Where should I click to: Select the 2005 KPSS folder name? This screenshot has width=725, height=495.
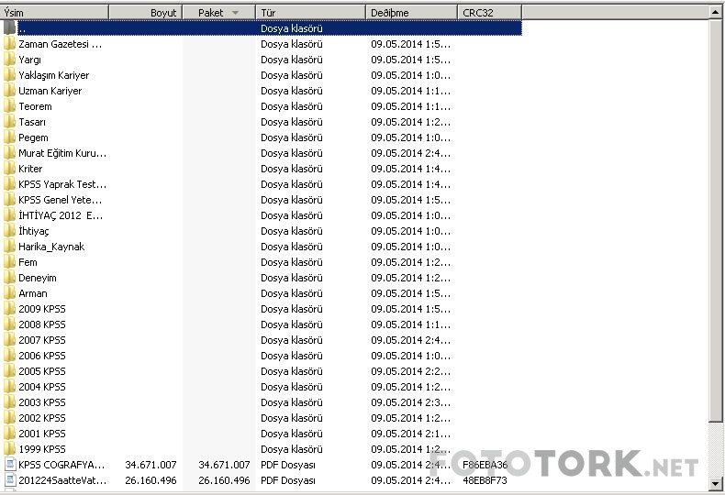tap(42, 371)
